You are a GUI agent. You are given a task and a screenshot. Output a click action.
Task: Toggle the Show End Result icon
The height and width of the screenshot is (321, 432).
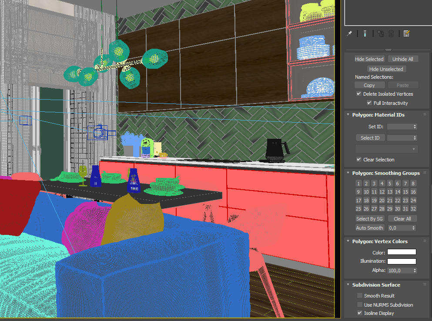[365, 33]
